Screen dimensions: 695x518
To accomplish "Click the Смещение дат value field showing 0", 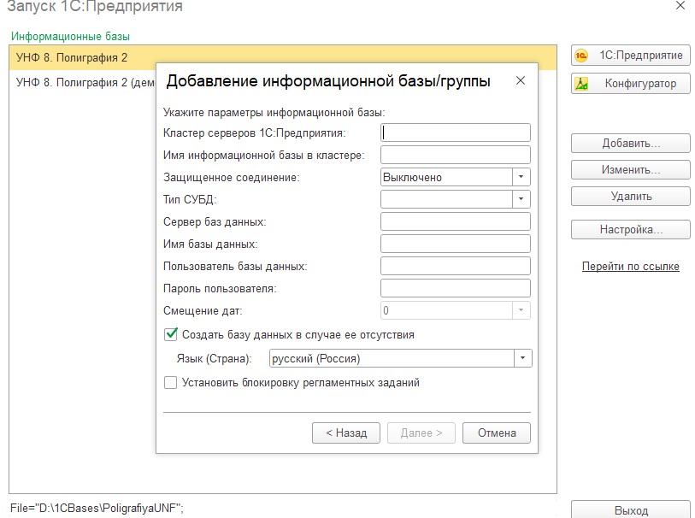I will [446, 310].
